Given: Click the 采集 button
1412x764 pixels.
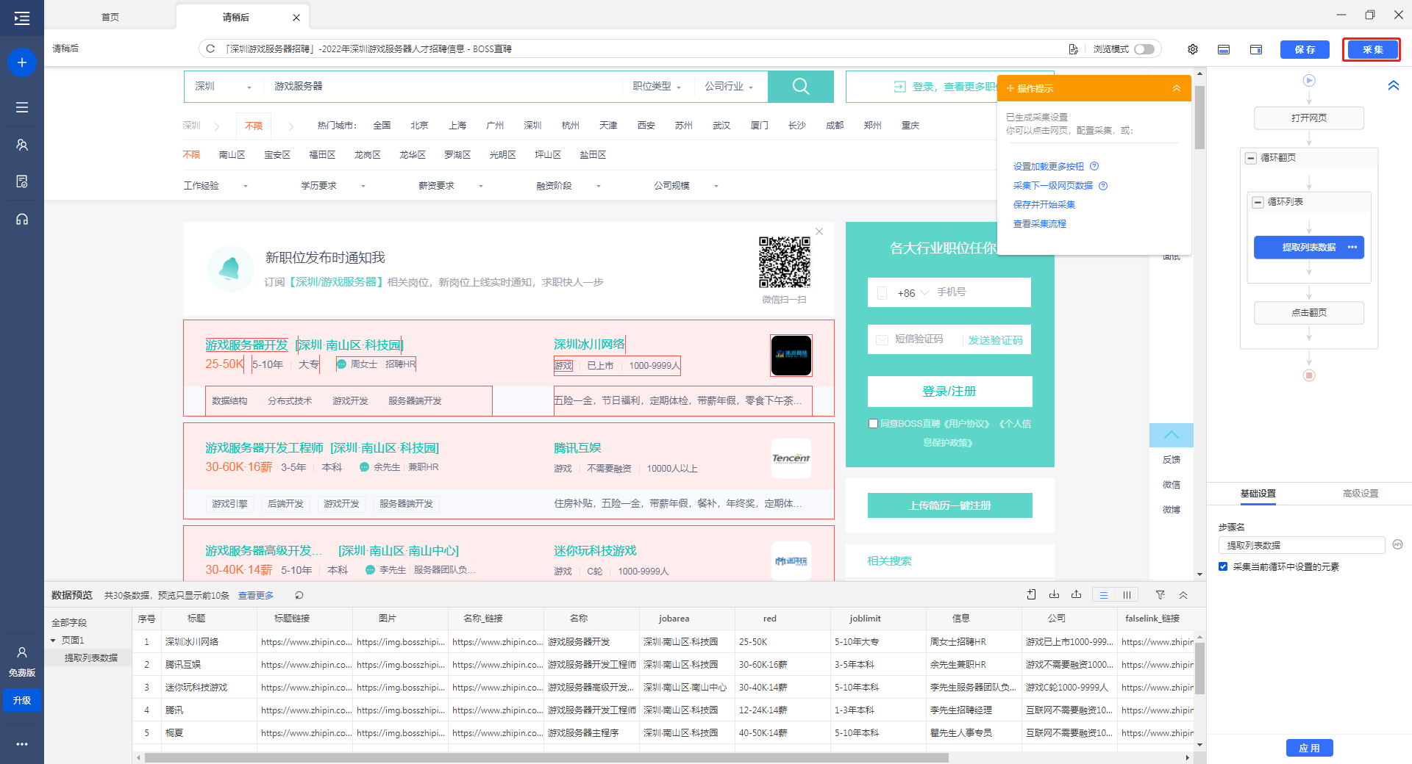Looking at the screenshot, I should coord(1372,49).
